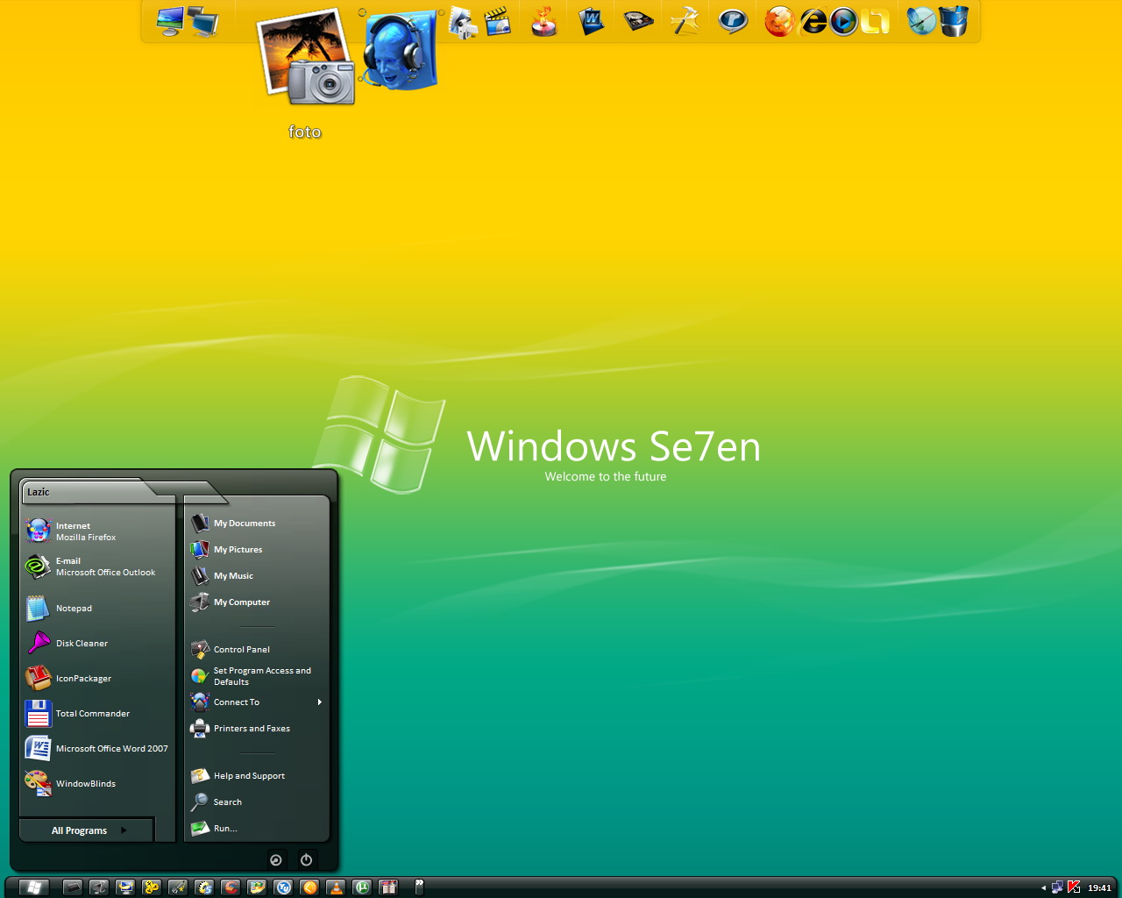Image resolution: width=1122 pixels, height=898 pixels.
Task: Open Word from the top dock
Action: (x=592, y=21)
